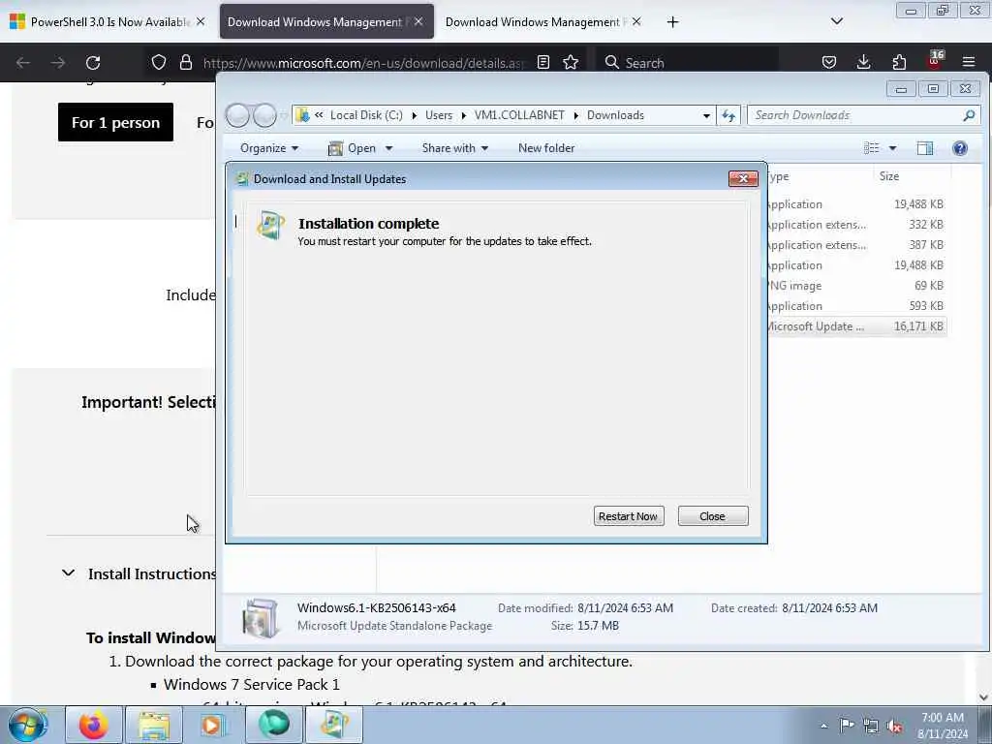Open Windows Explorer from the taskbar

(x=154, y=725)
